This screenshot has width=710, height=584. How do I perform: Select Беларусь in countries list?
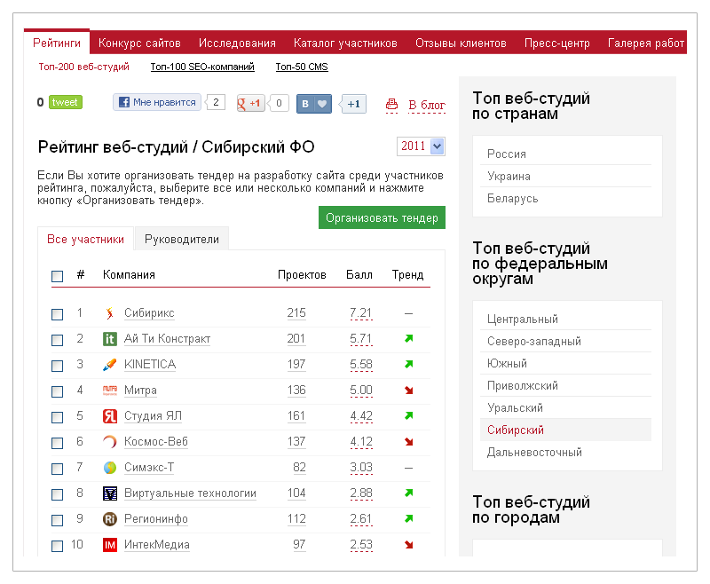coord(565,198)
